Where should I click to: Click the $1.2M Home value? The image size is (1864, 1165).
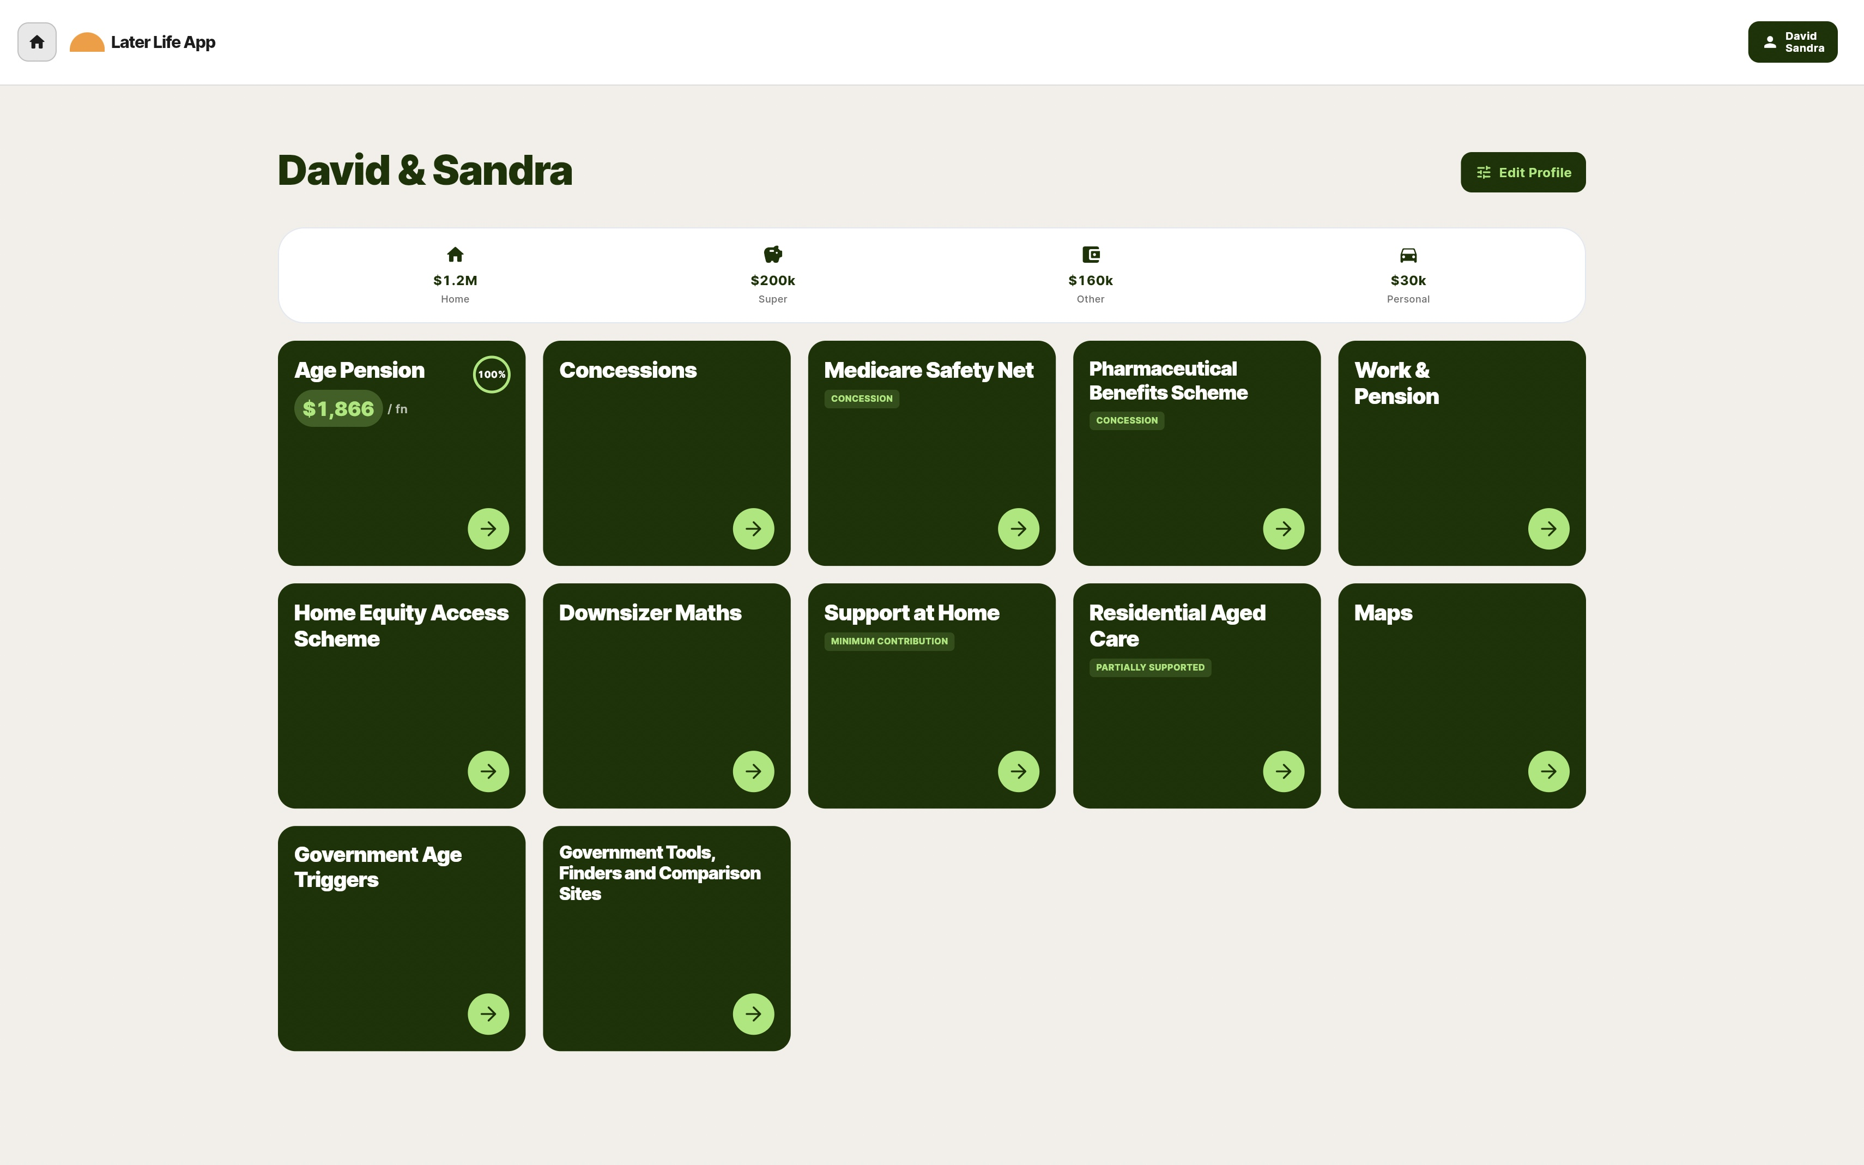pyautogui.click(x=455, y=280)
